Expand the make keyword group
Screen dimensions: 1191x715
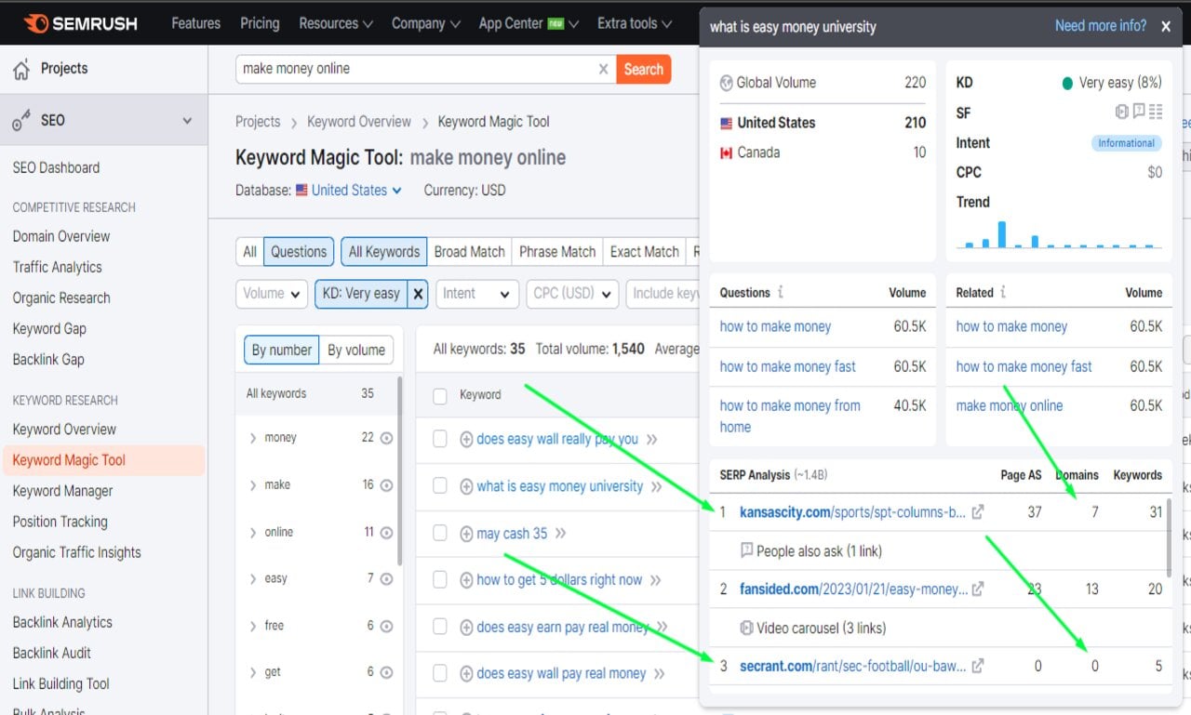(254, 484)
